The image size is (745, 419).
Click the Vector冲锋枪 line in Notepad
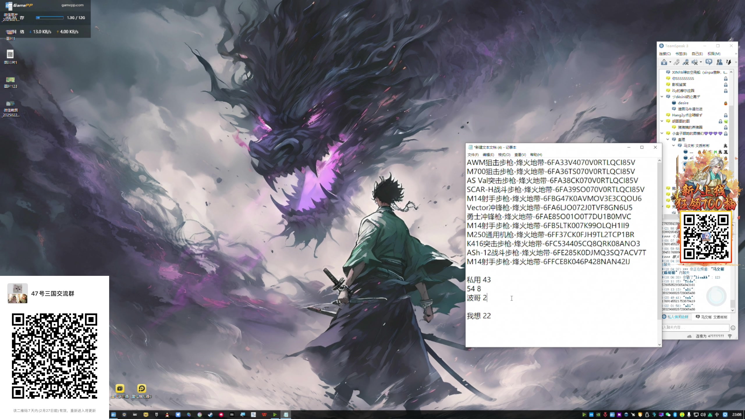549,207
